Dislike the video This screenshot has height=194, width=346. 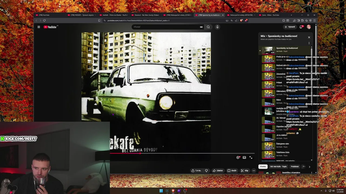click(207, 171)
